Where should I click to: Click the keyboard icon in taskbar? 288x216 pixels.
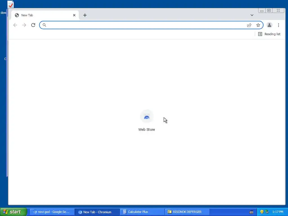click(251, 212)
